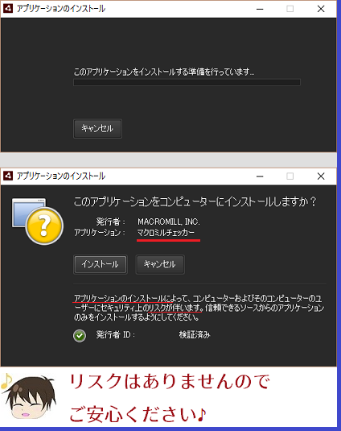Click application name マクロミルチェッカー
Viewport: 341px width, 431px height.
click(x=166, y=233)
